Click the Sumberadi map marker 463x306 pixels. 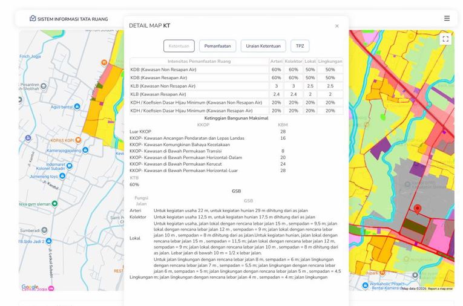click(x=44, y=230)
